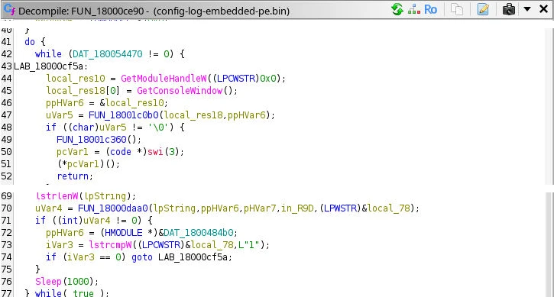Select the DAT_1800484b0 reference
Screen dimensions: 554x297
point(199,233)
